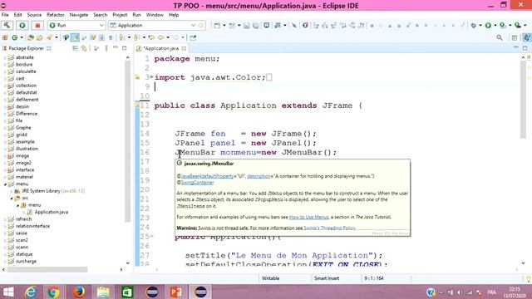The height and width of the screenshot is (299, 532).
Task: Open the Refactor menu
Action: click(x=56, y=15)
